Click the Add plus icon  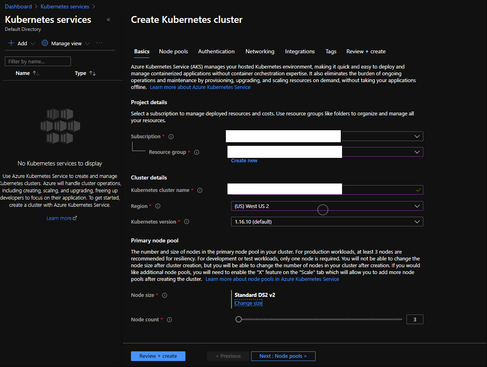(x=11, y=43)
